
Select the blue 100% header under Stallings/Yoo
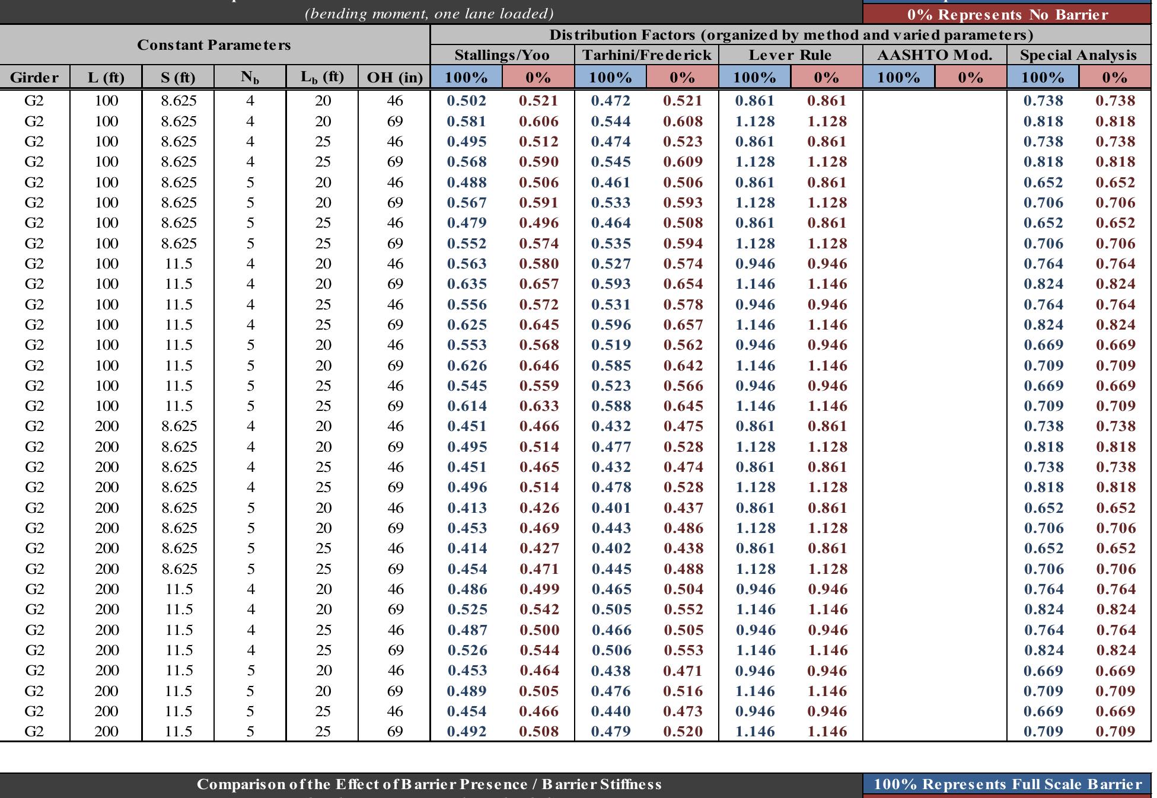pyautogui.click(x=465, y=76)
